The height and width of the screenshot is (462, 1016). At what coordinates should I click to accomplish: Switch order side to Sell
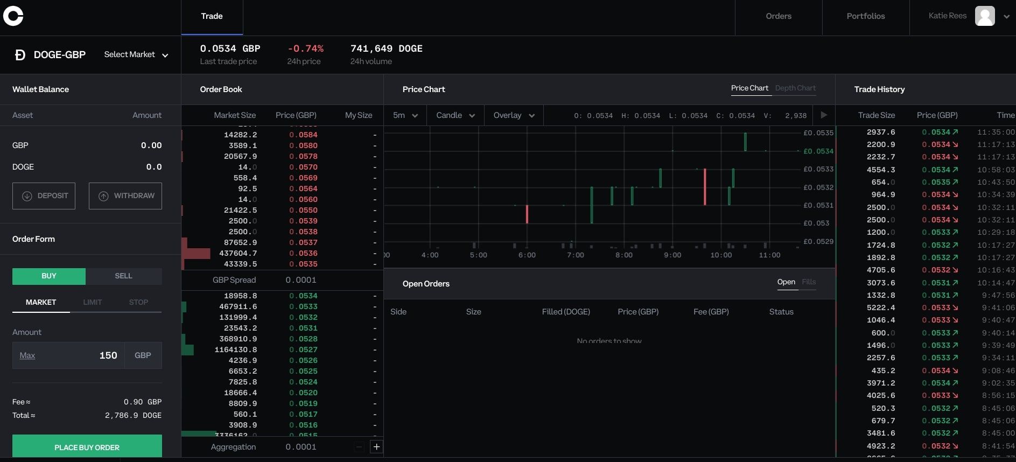(x=123, y=276)
